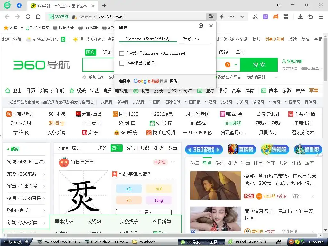The image size is (328, 246).
Task: Open a new tab with the plus button
Action: pyautogui.click(x=104, y=5)
